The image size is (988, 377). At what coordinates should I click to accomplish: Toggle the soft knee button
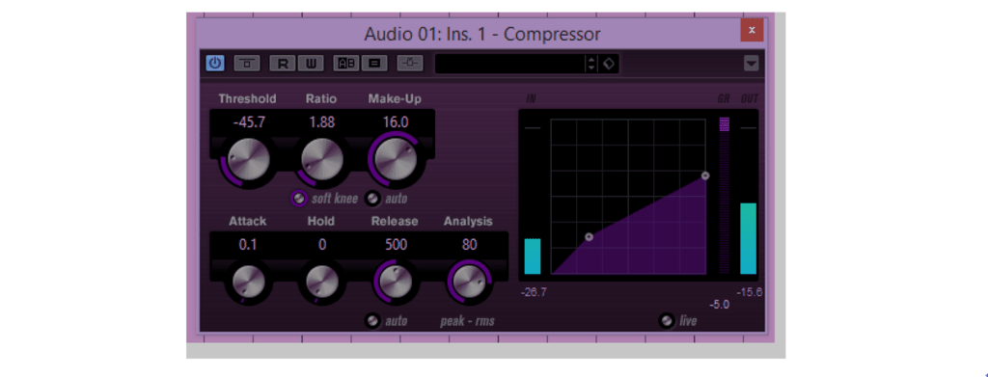299,199
